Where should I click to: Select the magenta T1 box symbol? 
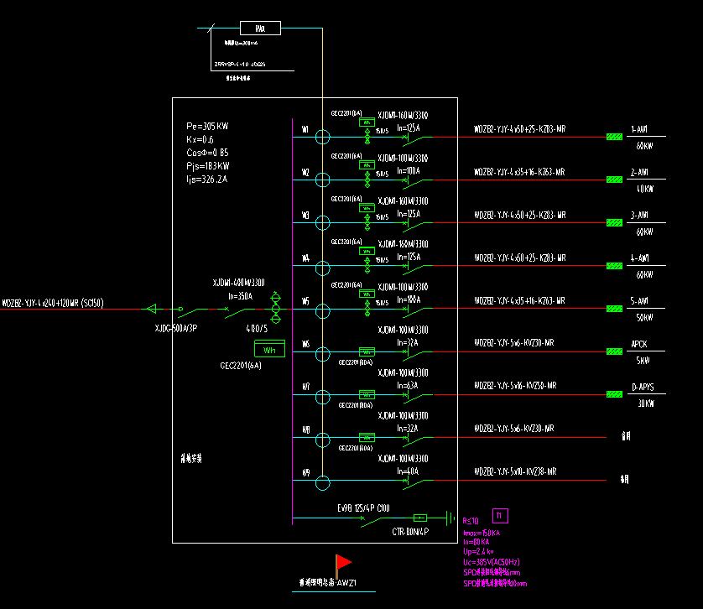pos(500,516)
